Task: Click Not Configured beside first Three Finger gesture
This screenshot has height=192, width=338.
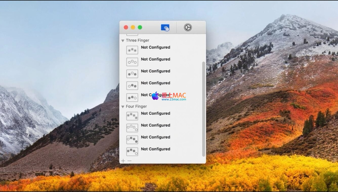Action: 155,47
